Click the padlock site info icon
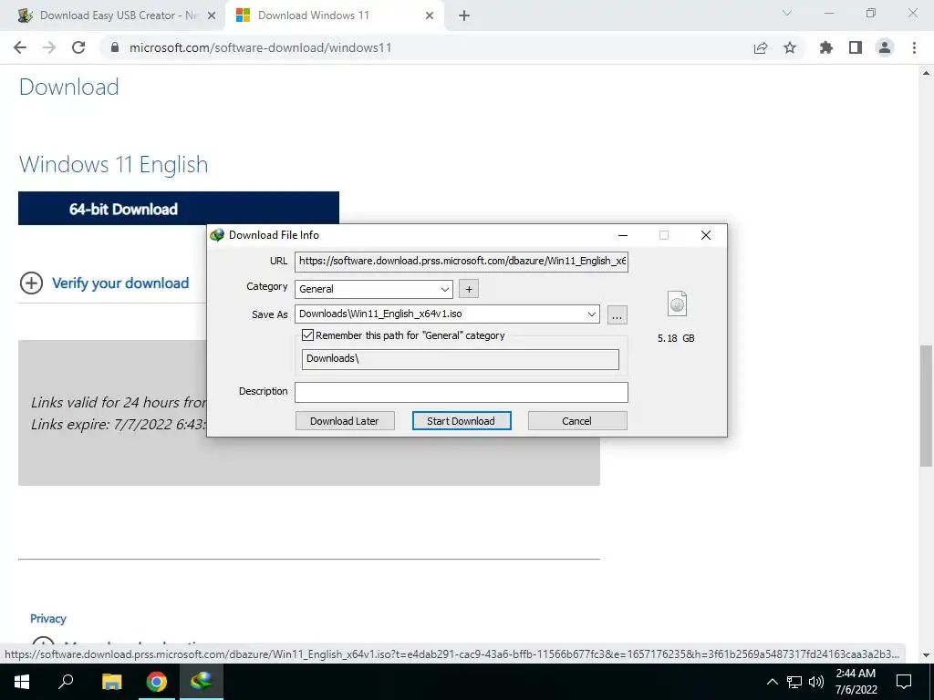This screenshot has width=934, height=700. point(115,47)
